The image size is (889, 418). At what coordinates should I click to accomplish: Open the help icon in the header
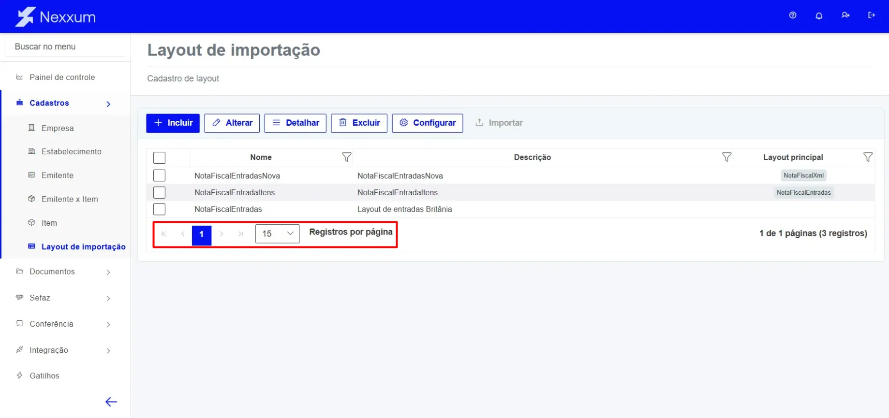[x=792, y=15]
